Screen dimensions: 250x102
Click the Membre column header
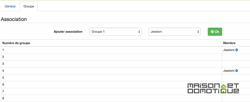(x=229, y=43)
